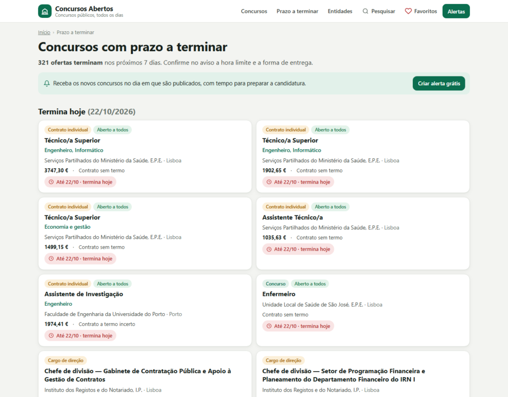Click the magnifier icon next to Pesquisar
Image resolution: width=508 pixels, height=397 pixels.
click(x=366, y=11)
